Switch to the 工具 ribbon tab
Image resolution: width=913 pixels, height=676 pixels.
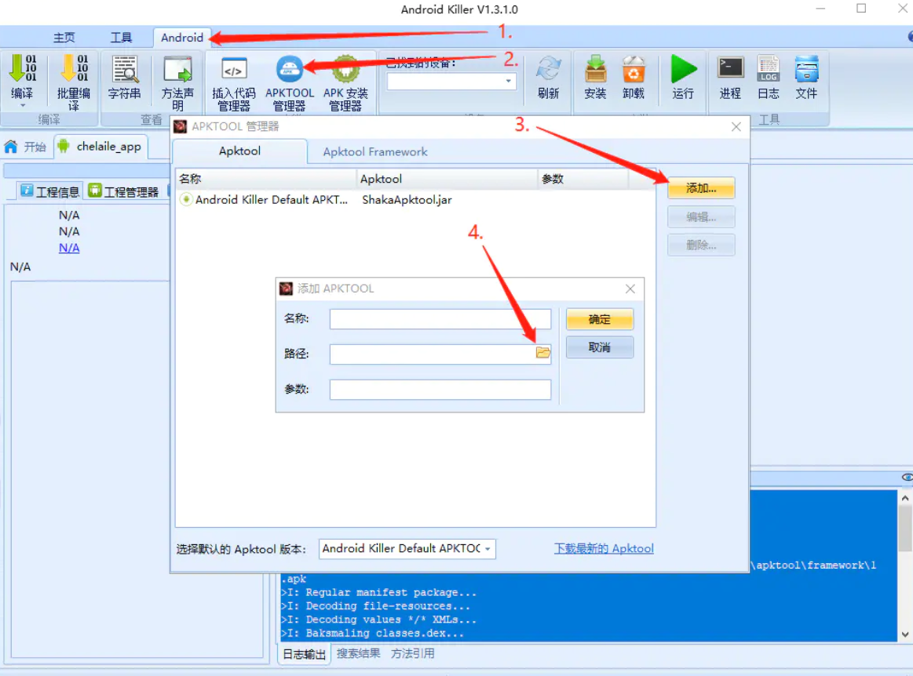[121, 37]
